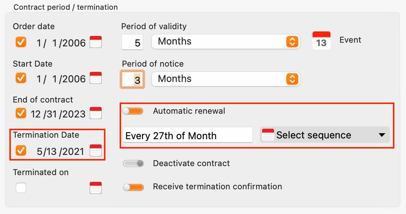Screen dimensions: 406x214
Task: Click the Period of validity number field
Action: [132, 42]
